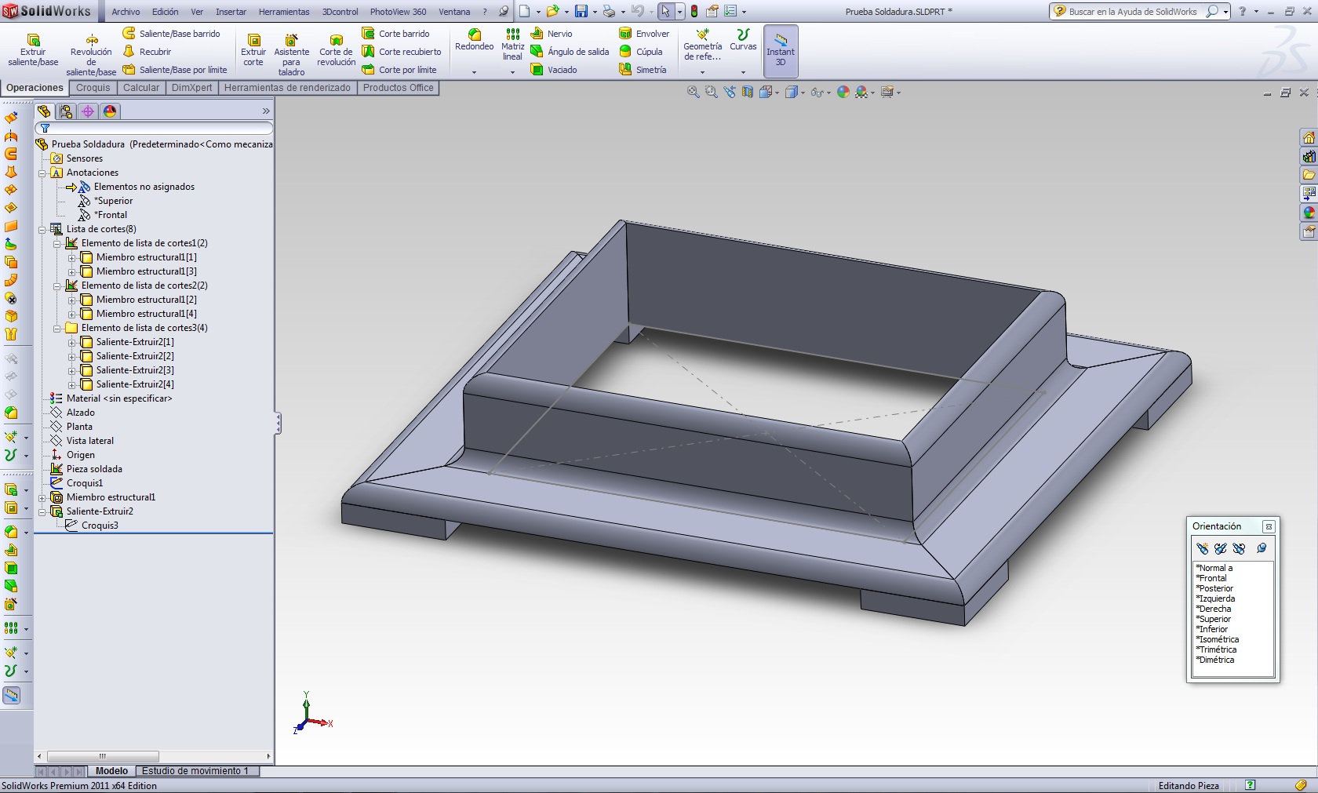Image resolution: width=1318 pixels, height=793 pixels.
Task: Expand Miembro estructural1[1] body
Action: tap(72, 257)
